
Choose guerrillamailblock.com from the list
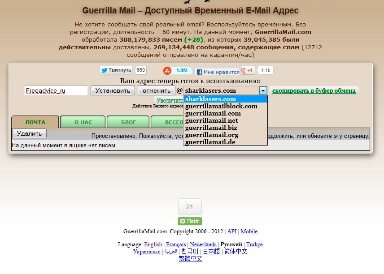[x=225, y=106]
